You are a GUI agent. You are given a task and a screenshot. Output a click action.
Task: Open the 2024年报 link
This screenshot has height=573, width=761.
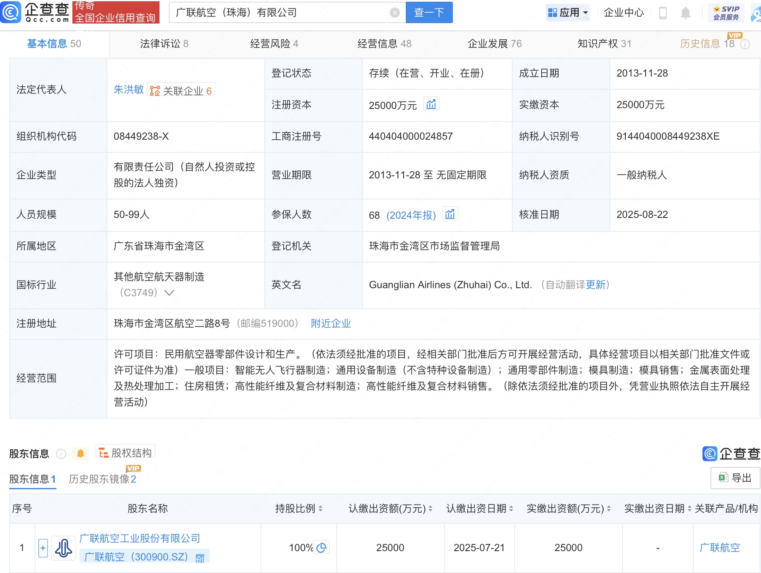coord(411,215)
